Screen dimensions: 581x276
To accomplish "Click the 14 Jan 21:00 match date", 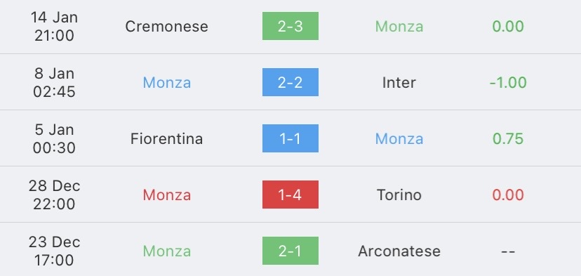I will click(x=54, y=27).
